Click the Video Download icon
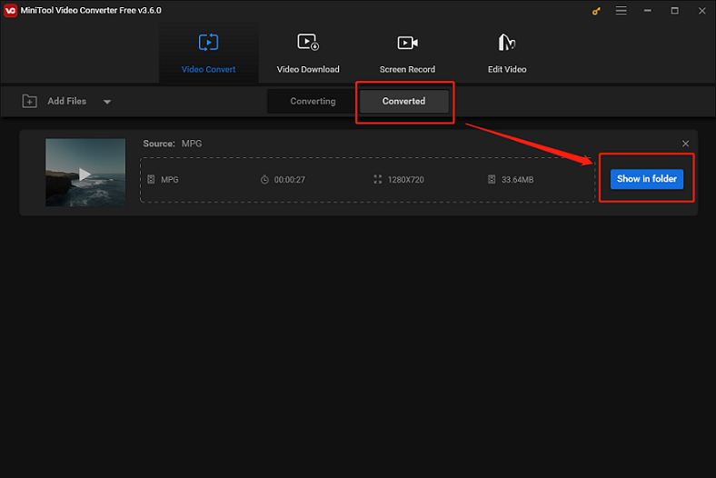The width and height of the screenshot is (716, 478). (x=308, y=43)
